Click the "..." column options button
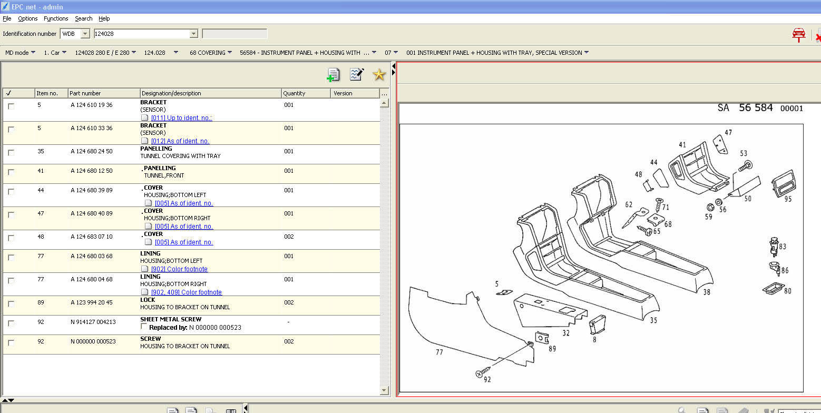The height and width of the screenshot is (413, 821). click(x=384, y=93)
